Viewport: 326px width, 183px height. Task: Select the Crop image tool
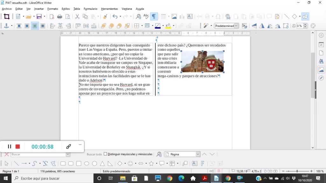click(x=6, y=17)
